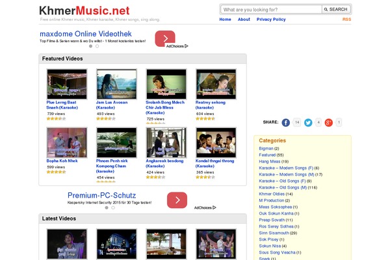Open Reatrey sekong (karaoke) title link
390x260 pixels.
211,105
